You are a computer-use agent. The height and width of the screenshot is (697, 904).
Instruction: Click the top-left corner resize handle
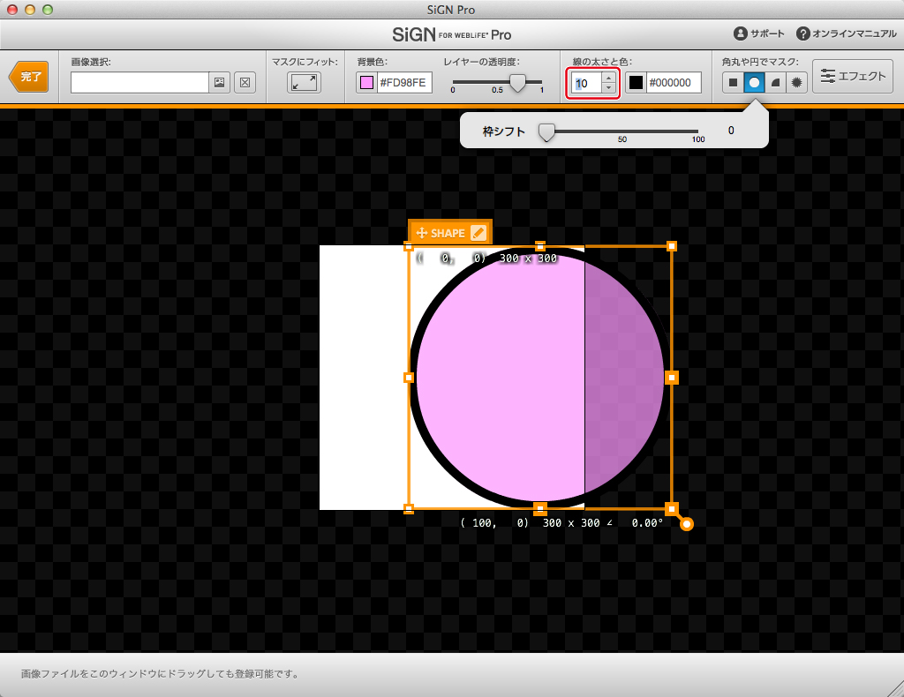pyautogui.click(x=409, y=247)
